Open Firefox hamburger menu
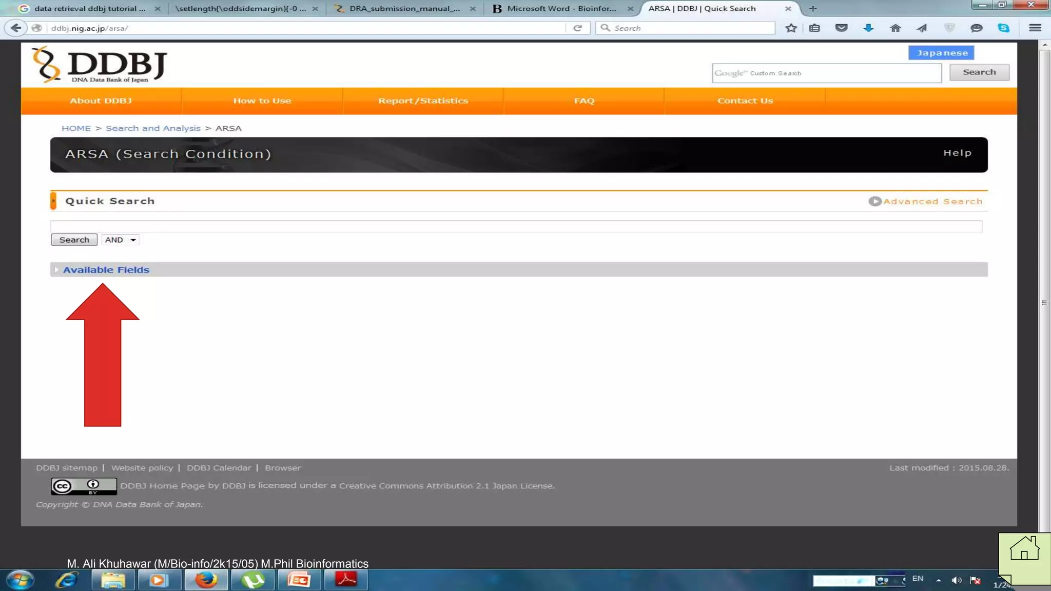1051x591 pixels. coord(1035,28)
